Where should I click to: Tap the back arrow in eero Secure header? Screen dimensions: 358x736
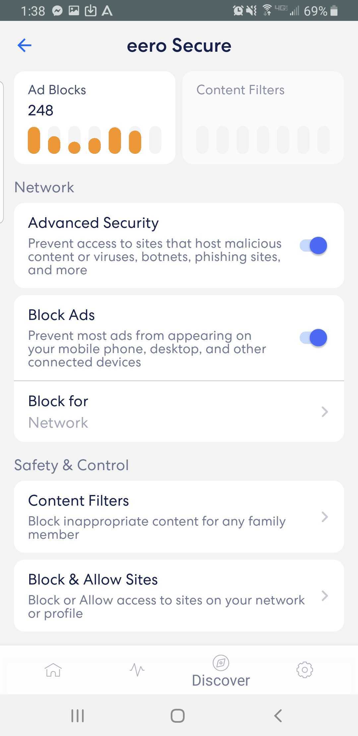pos(24,45)
